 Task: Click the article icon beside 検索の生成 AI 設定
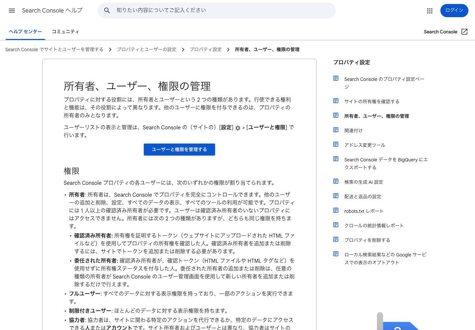[336, 181]
